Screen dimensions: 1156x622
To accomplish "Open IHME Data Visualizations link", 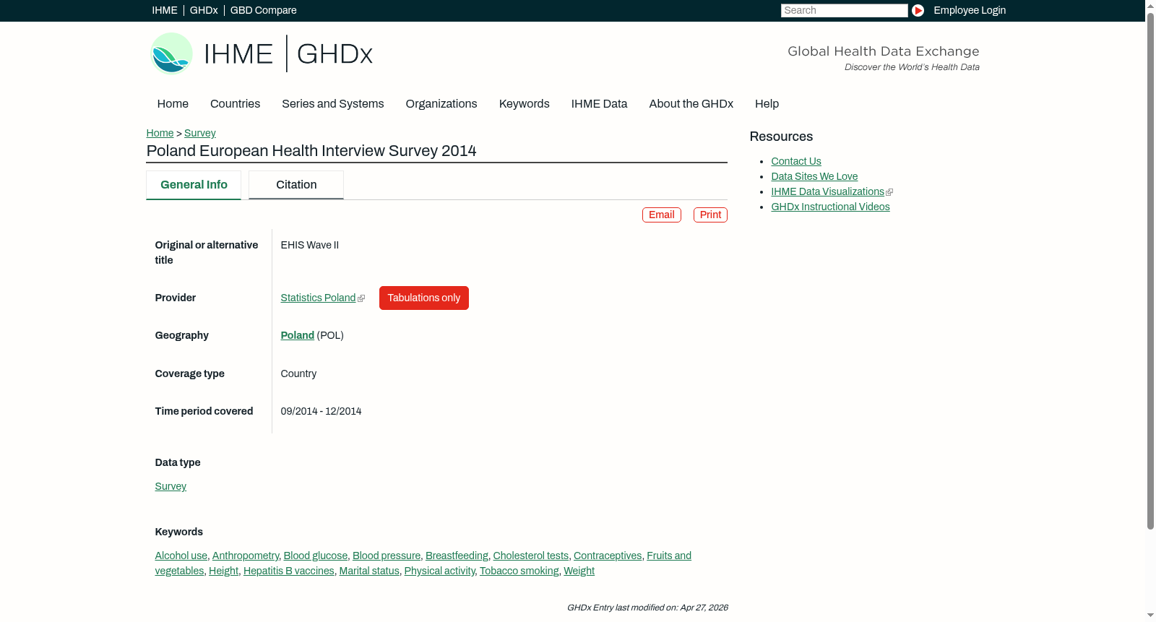I will pos(827,192).
